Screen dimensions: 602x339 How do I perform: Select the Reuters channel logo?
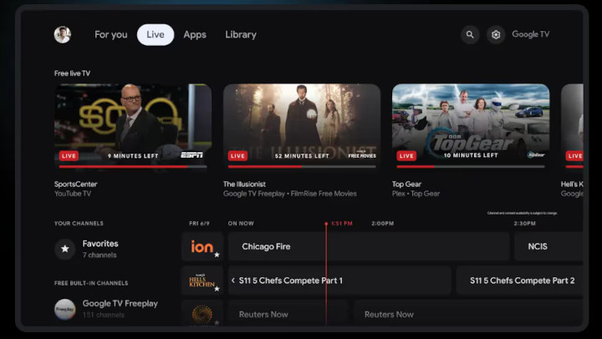[202, 314]
